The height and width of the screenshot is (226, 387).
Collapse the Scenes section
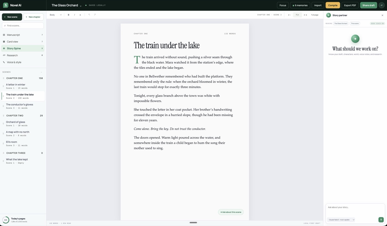[x=41, y=72]
